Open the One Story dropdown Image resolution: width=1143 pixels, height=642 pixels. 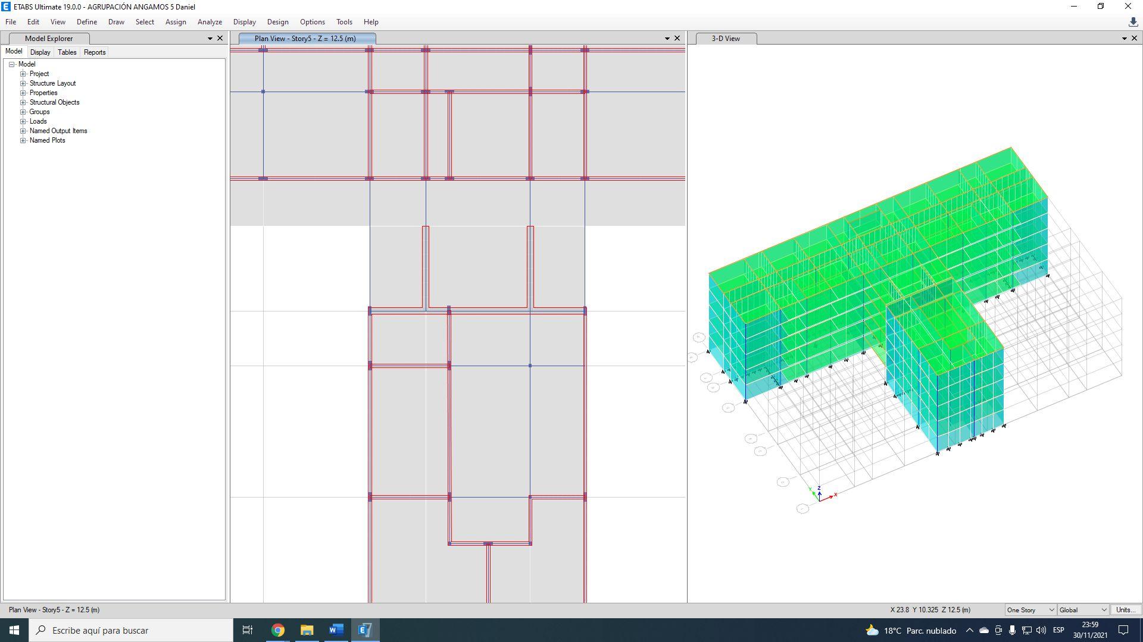tap(1030, 610)
